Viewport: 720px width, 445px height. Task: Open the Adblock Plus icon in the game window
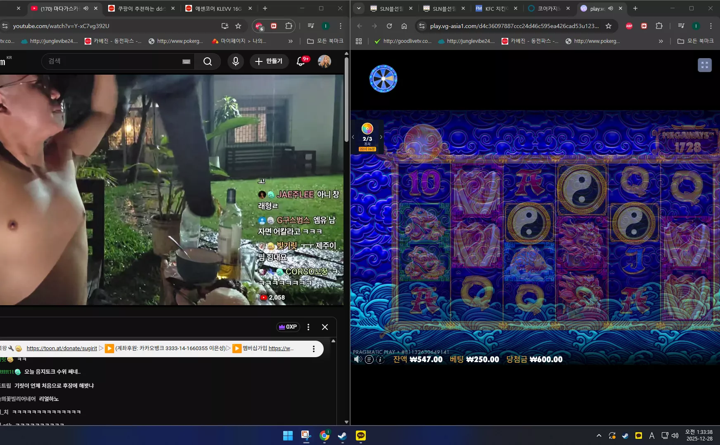click(629, 26)
